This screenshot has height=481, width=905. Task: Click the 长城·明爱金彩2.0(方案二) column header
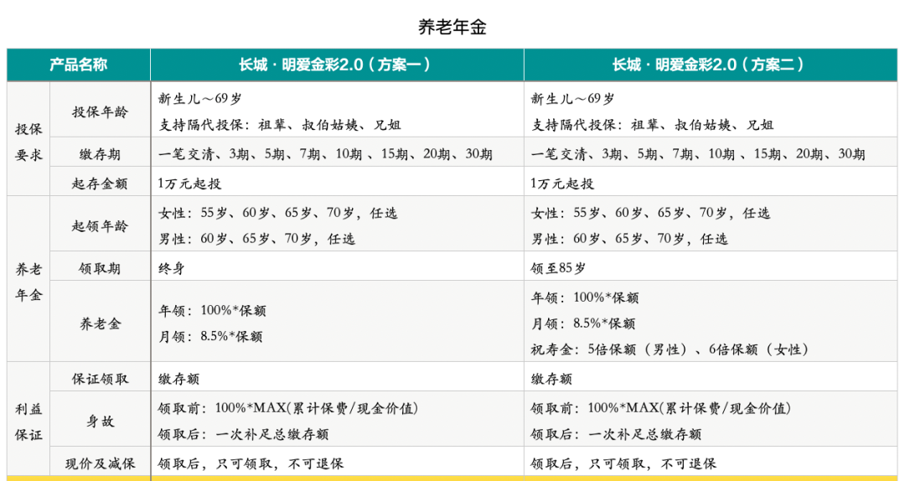point(710,65)
